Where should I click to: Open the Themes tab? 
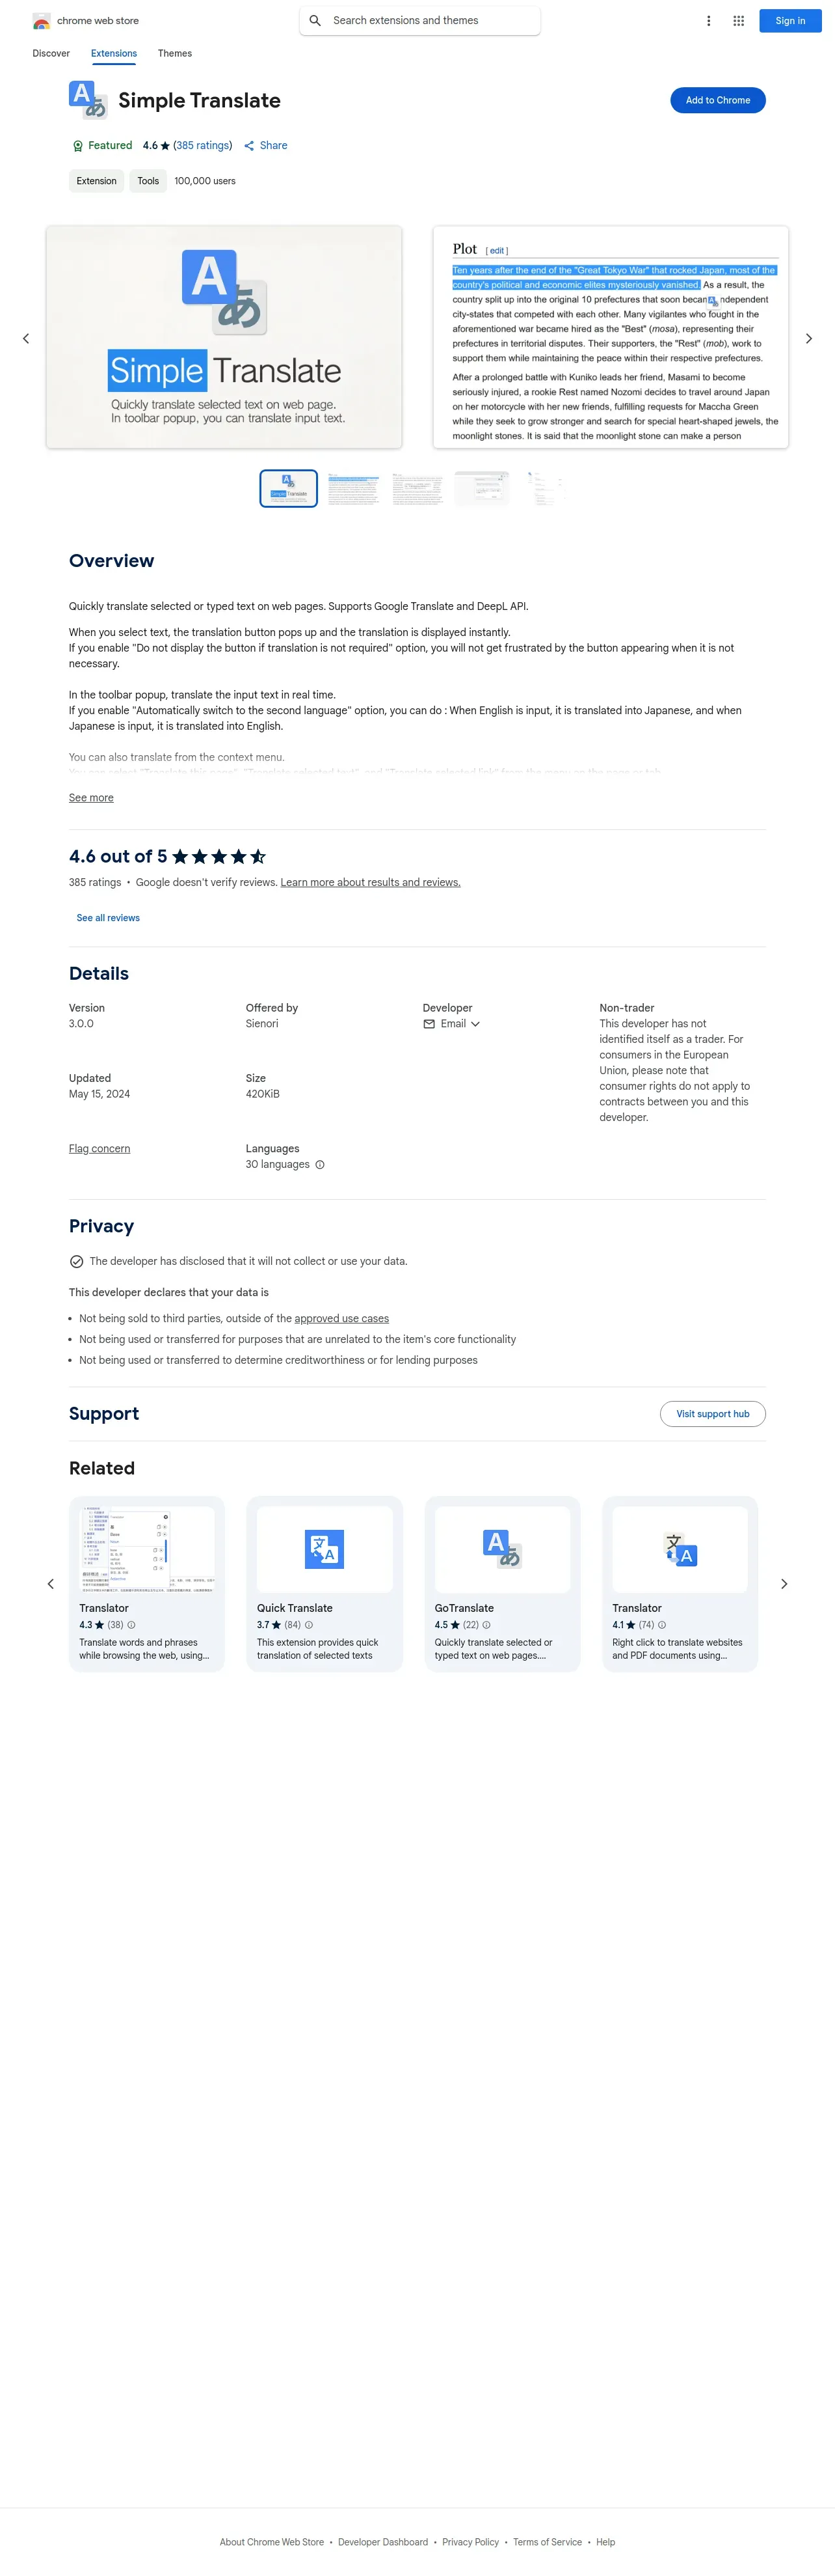click(x=175, y=54)
